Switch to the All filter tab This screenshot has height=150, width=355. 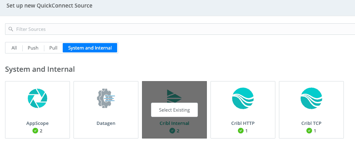(x=14, y=48)
